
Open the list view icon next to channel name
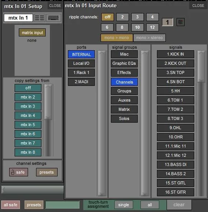40,18
